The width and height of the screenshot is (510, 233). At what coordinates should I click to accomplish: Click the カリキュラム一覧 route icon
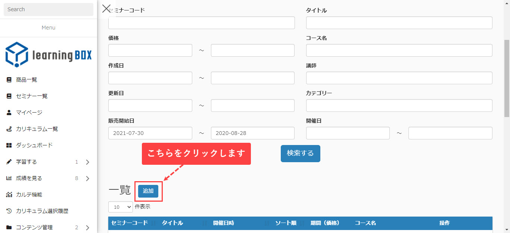point(9,129)
